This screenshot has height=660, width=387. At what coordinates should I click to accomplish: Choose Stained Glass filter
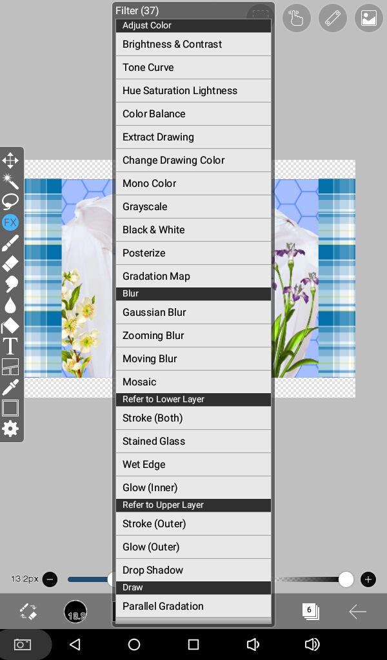click(x=193, y=441)
